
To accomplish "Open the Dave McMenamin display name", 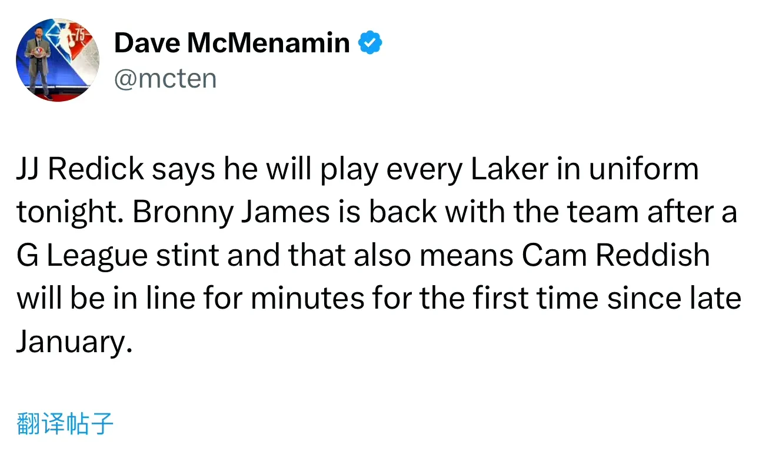I will (232, 43).
